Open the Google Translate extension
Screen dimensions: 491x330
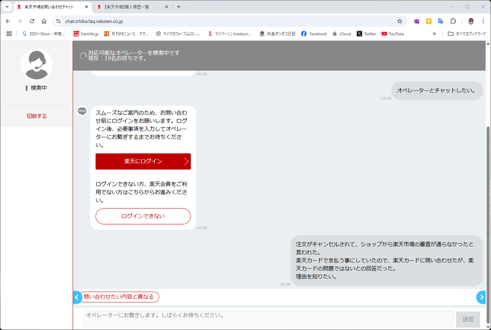click(441, 21)
